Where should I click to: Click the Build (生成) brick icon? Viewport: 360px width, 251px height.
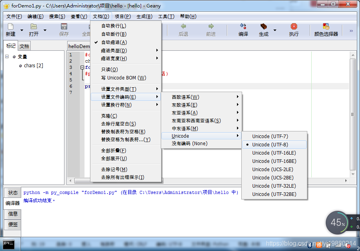[263, 26]
